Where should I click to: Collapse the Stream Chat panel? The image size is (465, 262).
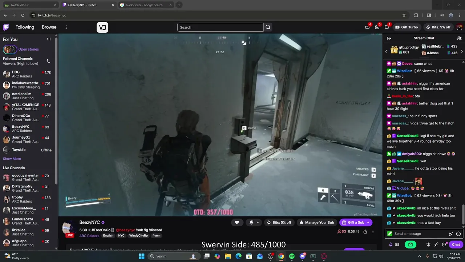tap(389, 38)
